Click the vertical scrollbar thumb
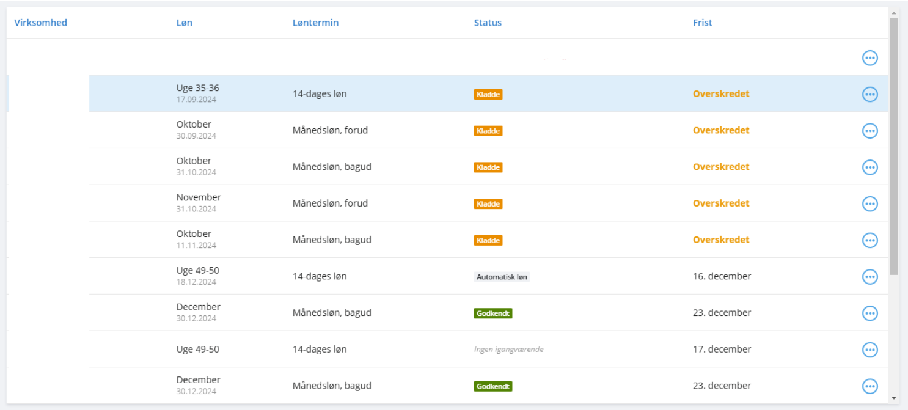This screenshot has height=410, width=908. tap(894, 147)
